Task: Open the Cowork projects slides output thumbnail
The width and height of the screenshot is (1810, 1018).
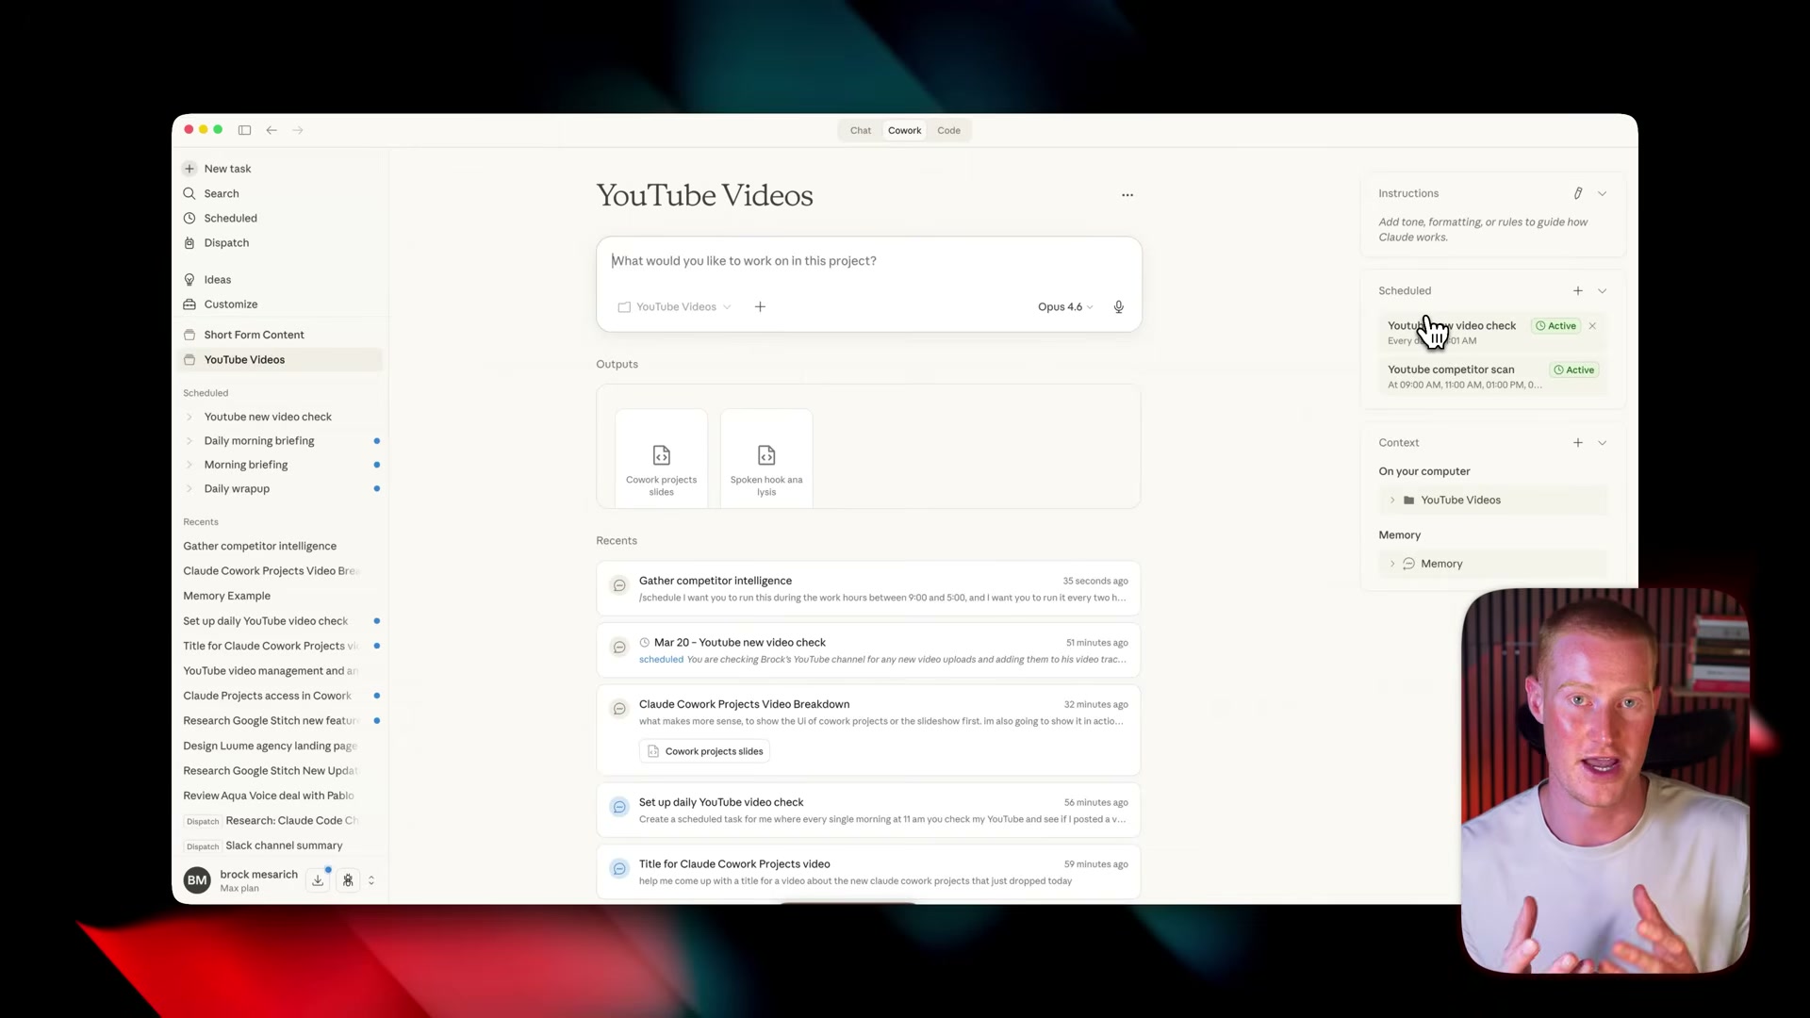Action: [662, 458]
